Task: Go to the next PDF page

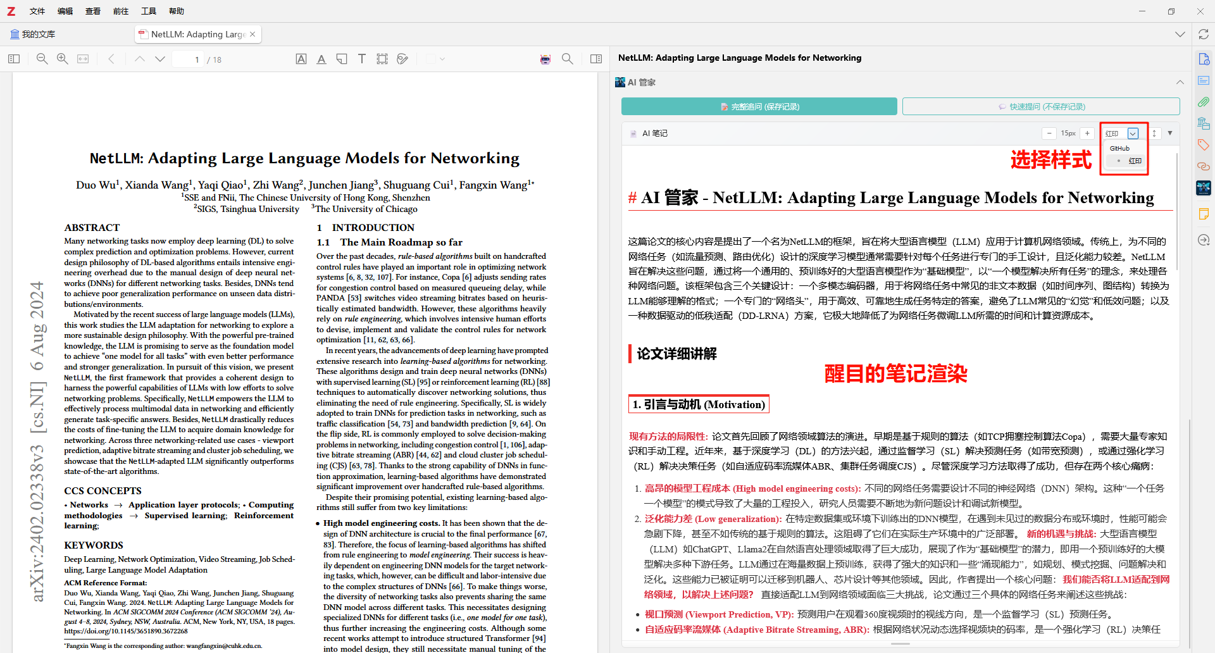Action: pyautogui.click(x=160, y=59)
